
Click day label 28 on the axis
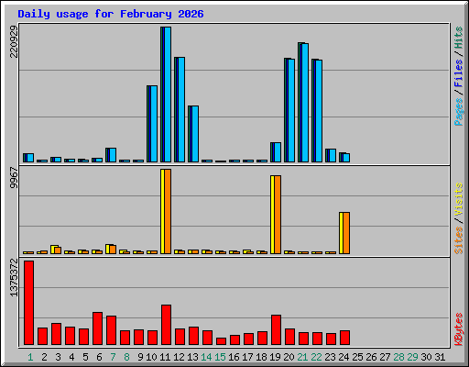[398, 357]
